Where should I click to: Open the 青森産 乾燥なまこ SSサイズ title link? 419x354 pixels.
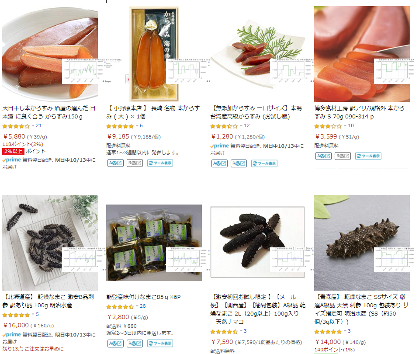coord(361,309)
